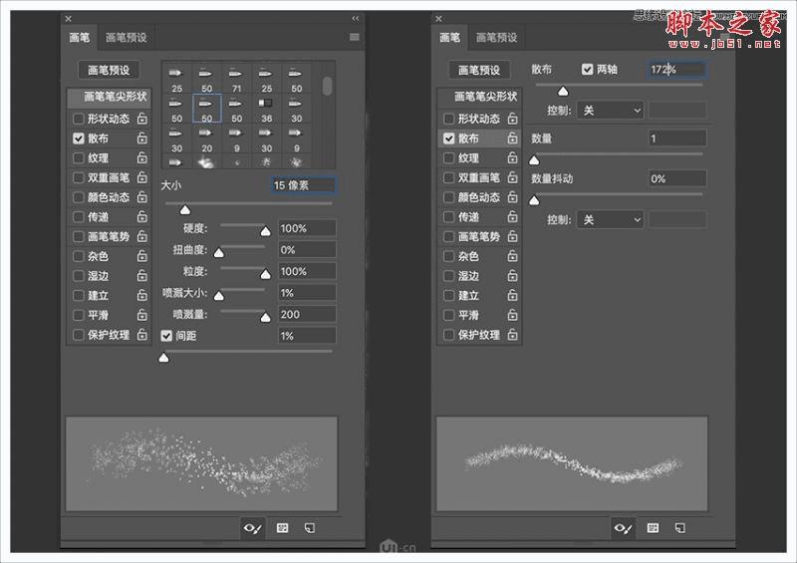The width and height of the screenshot is (797, 563).
Task: Collapse left panel with double-arrow icon
Action: [x=356, y=18]
